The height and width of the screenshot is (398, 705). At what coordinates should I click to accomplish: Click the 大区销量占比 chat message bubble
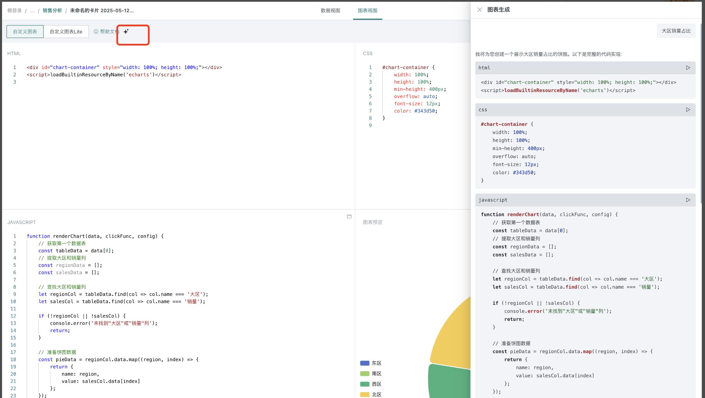coord(676,31)
